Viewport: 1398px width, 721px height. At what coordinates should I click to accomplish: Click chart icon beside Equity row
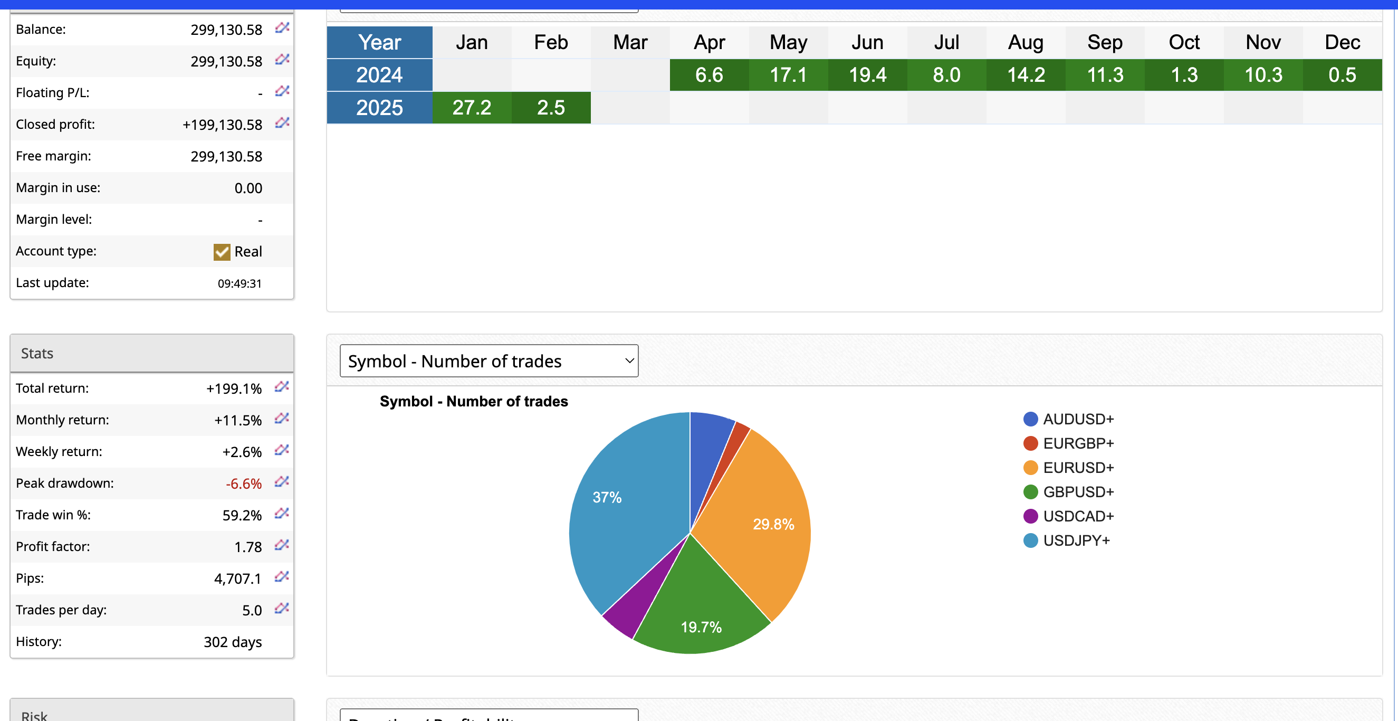pyautogui.click(x=282, y=59)
